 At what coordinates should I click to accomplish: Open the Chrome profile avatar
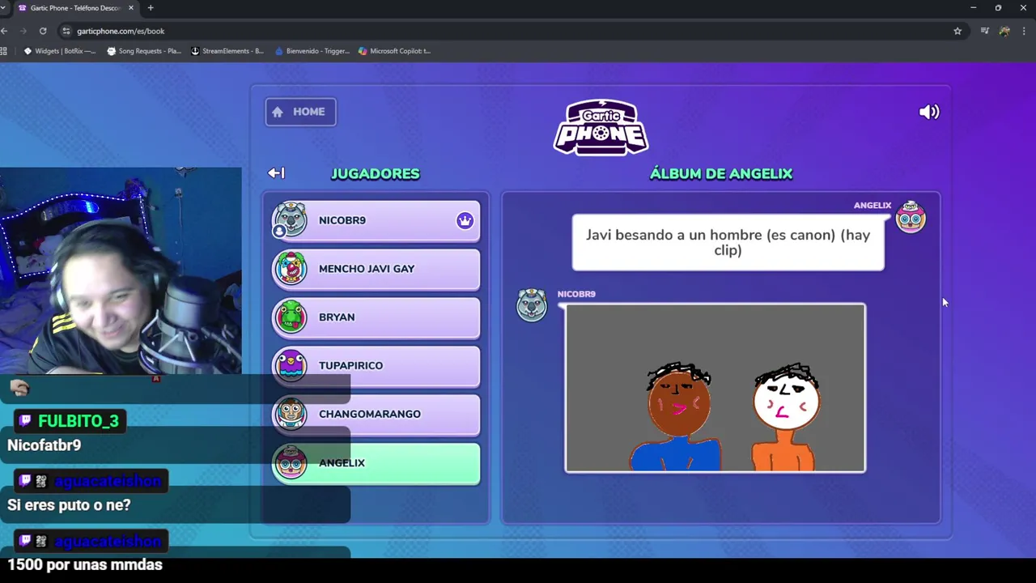pyautogui.click(x=1004, y=31)
